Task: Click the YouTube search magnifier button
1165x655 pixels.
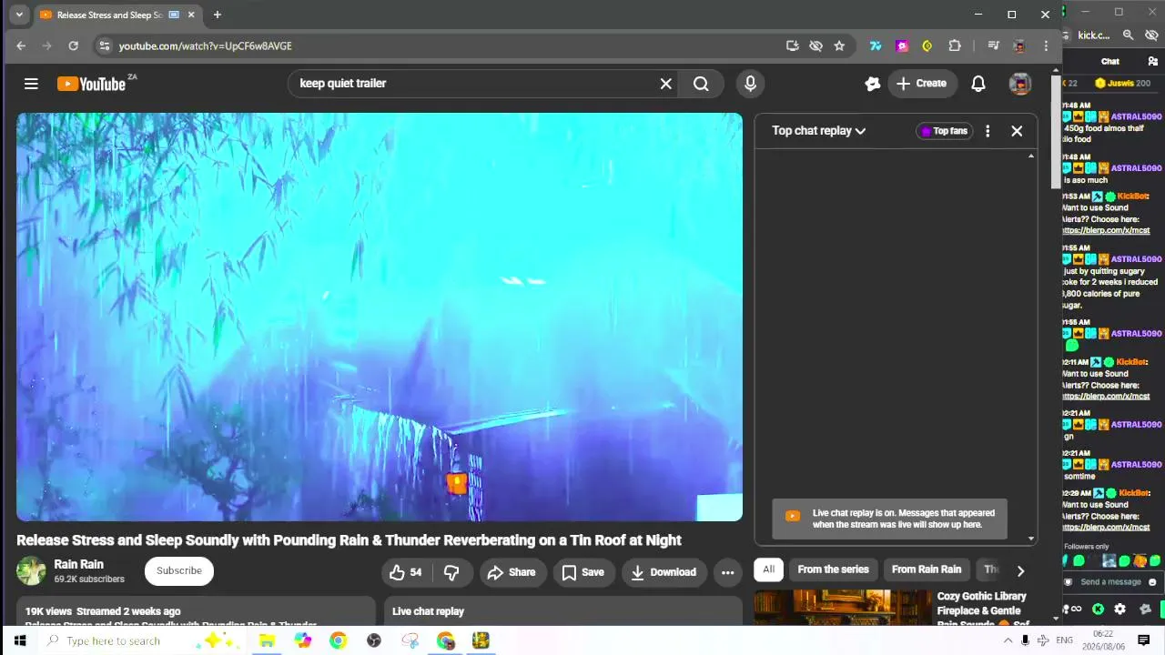Action: click(x=701, y=84)
